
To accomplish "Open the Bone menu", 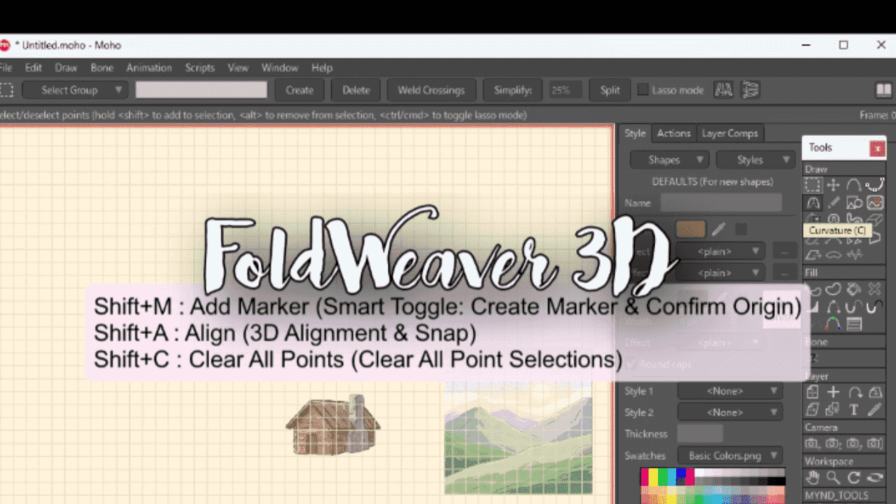I will tap(102, 68).
